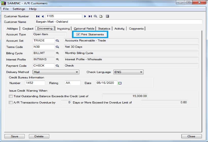The width and height of the screenshot is (208, 142).
Task: Click the Credit Bureau Number field
Action: [35, 83]
